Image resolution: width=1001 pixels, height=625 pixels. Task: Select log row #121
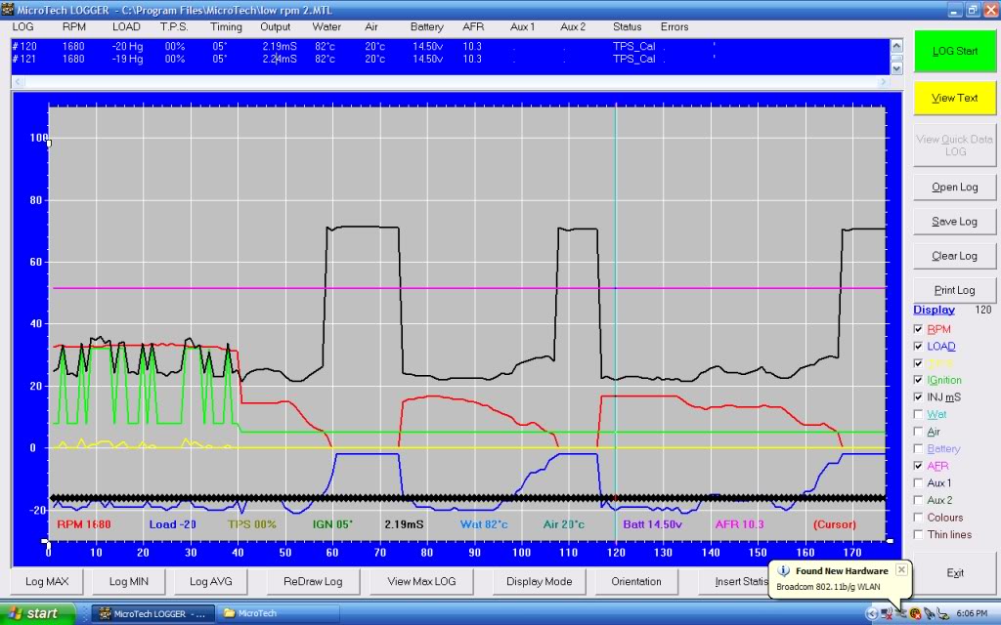451,59
